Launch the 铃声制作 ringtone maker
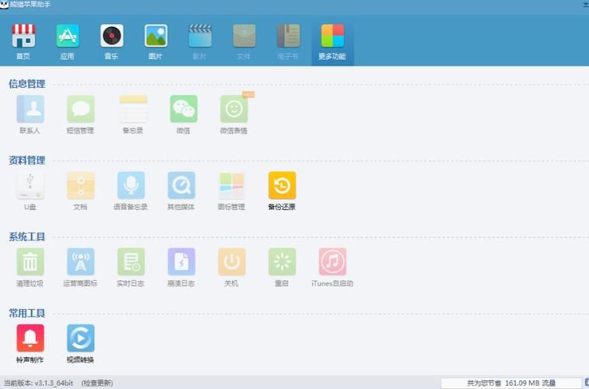 [x=30, y=338]
